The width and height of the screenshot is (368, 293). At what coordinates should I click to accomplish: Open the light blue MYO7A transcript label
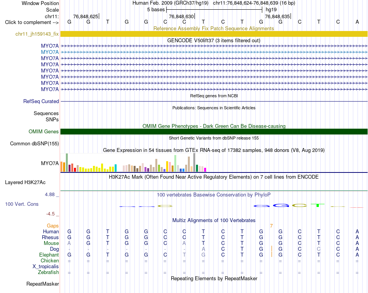(50, 52)
